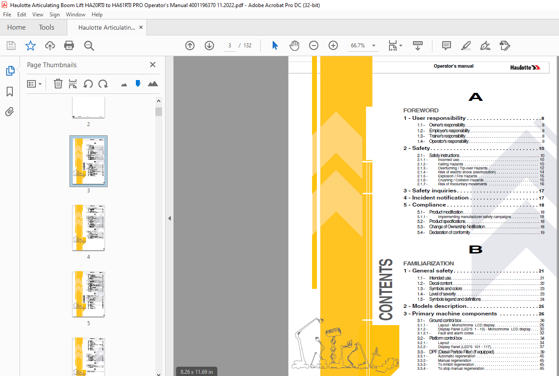Screen dimensions: 559x376
Task: Close the Haulotte document tab
Action: pos(141,27)
